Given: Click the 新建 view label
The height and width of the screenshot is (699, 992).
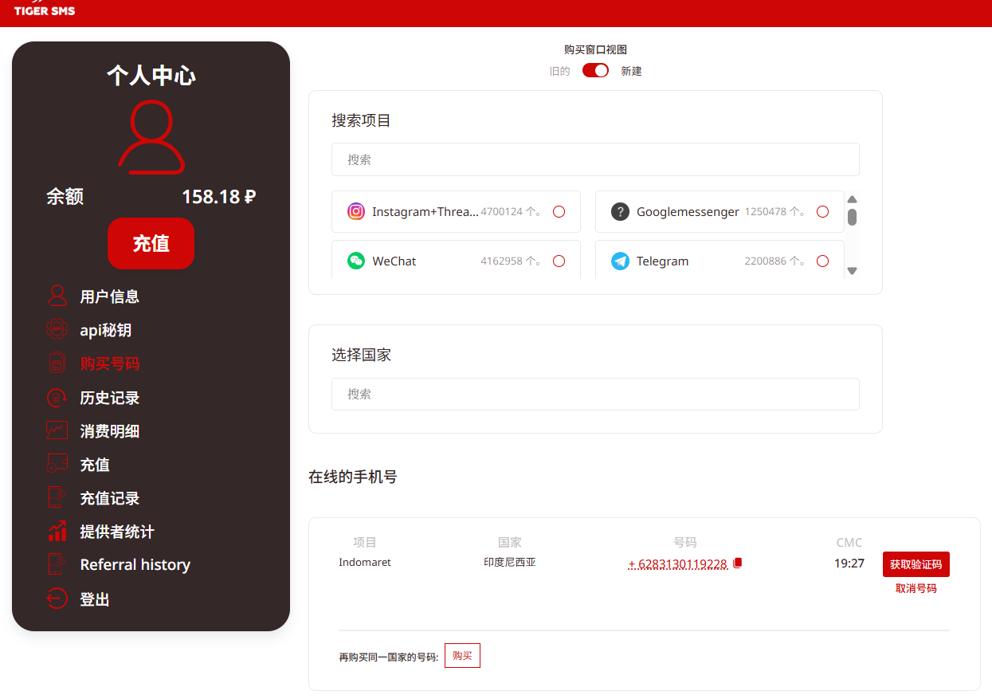Looking at the screenshot, I should [631, 71].
